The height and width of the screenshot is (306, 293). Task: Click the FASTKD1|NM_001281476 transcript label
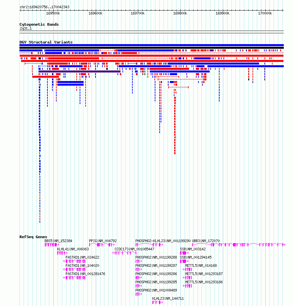pos(85,274)
